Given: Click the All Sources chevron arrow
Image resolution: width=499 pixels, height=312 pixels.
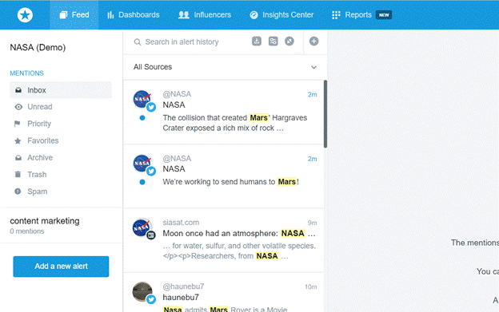Looking at the screenshot, I should (x=313, y=67).
